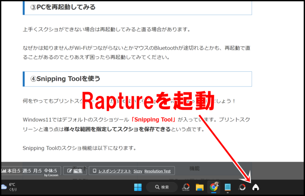The image size is (305, 196).
Task: Open Google Chrome in the taskbar
Action: (x=214, y=187)
